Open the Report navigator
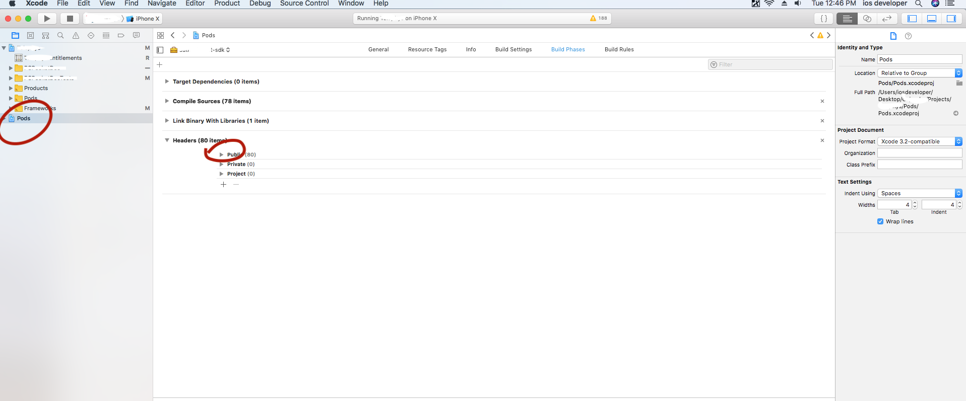The height and width of the screenshot is (401, 966). coord(136,35)
